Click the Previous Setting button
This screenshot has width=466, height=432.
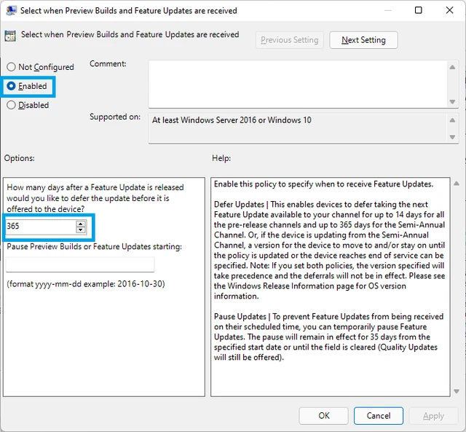290,40
